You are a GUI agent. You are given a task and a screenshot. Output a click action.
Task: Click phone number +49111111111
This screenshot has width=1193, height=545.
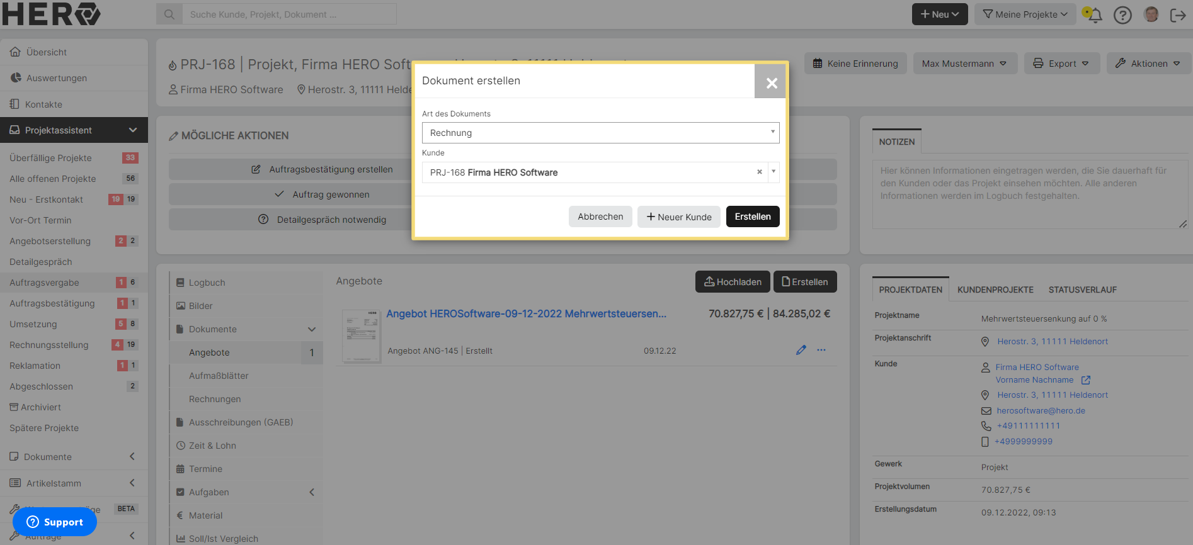(x=1029, y=426)
